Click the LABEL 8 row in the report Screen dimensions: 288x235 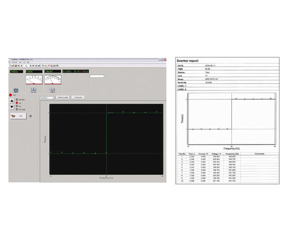pos(228,89)
